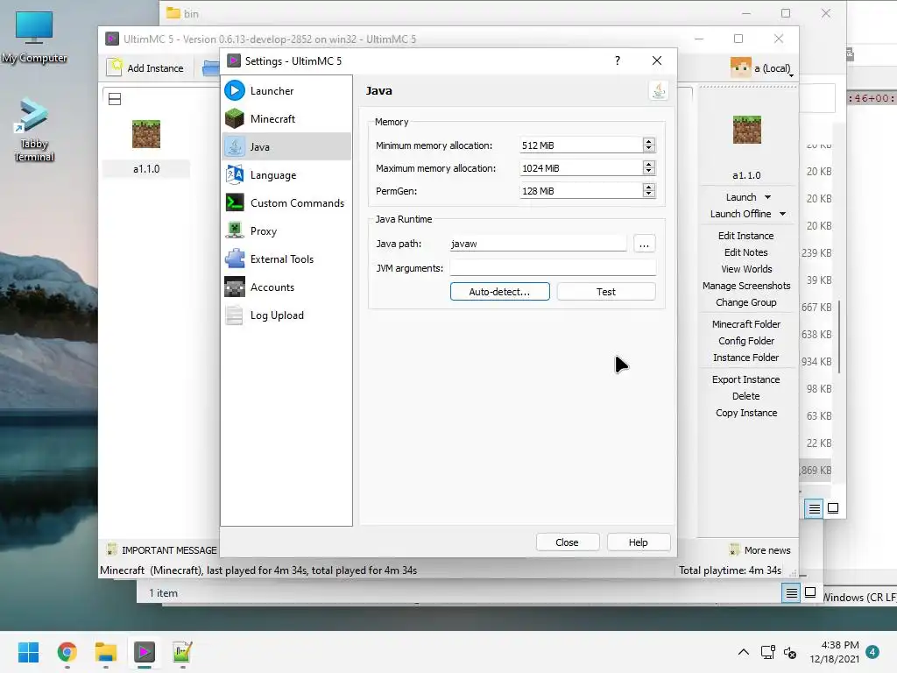Open the Windows Start menu
The height and width of the screenshot is (673, 897).
click(x=28, y=652)
